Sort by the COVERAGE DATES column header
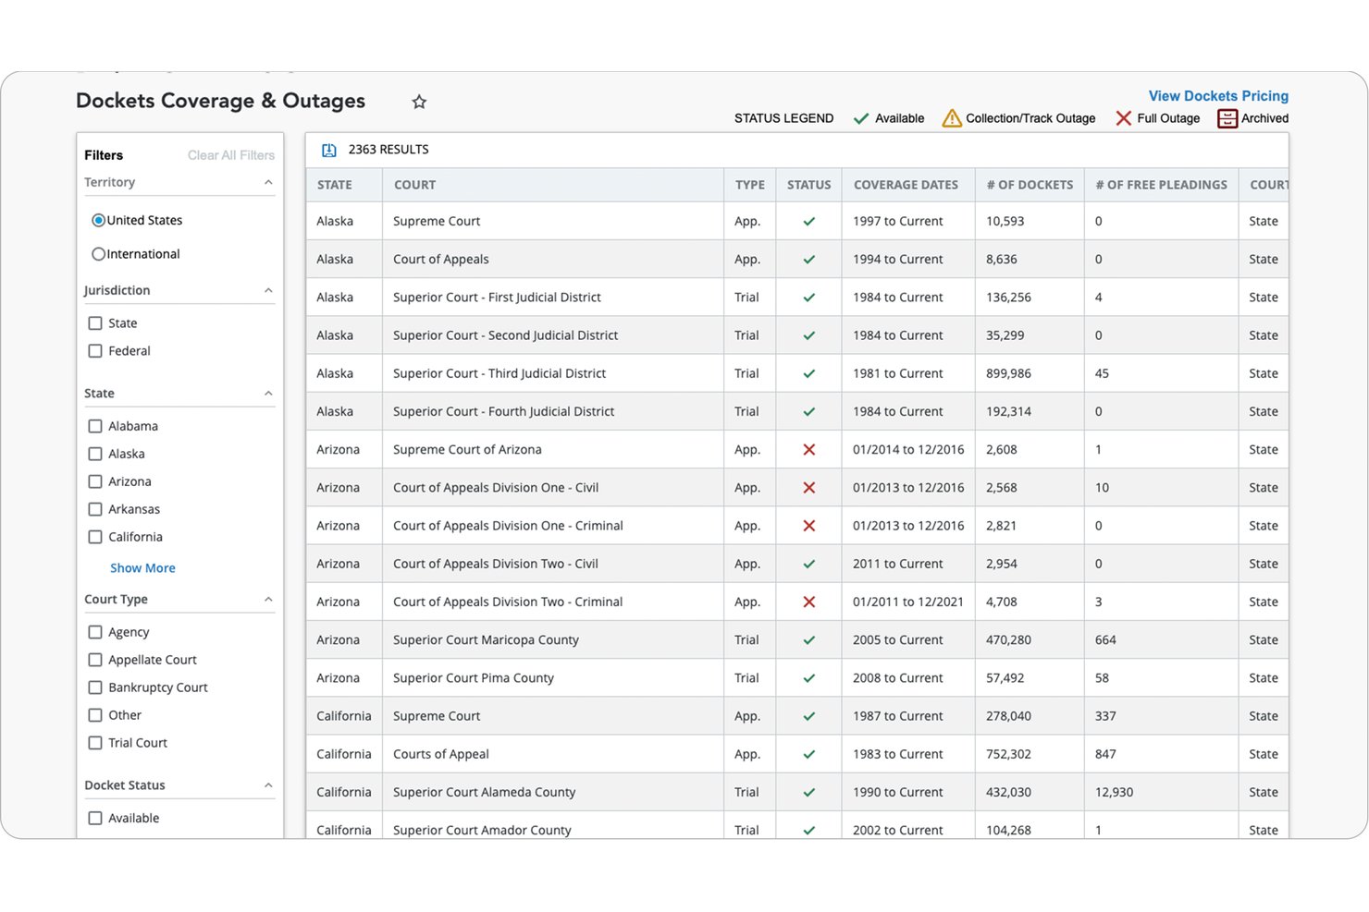This screenshot has width=1369, height=912. point(906,185)
